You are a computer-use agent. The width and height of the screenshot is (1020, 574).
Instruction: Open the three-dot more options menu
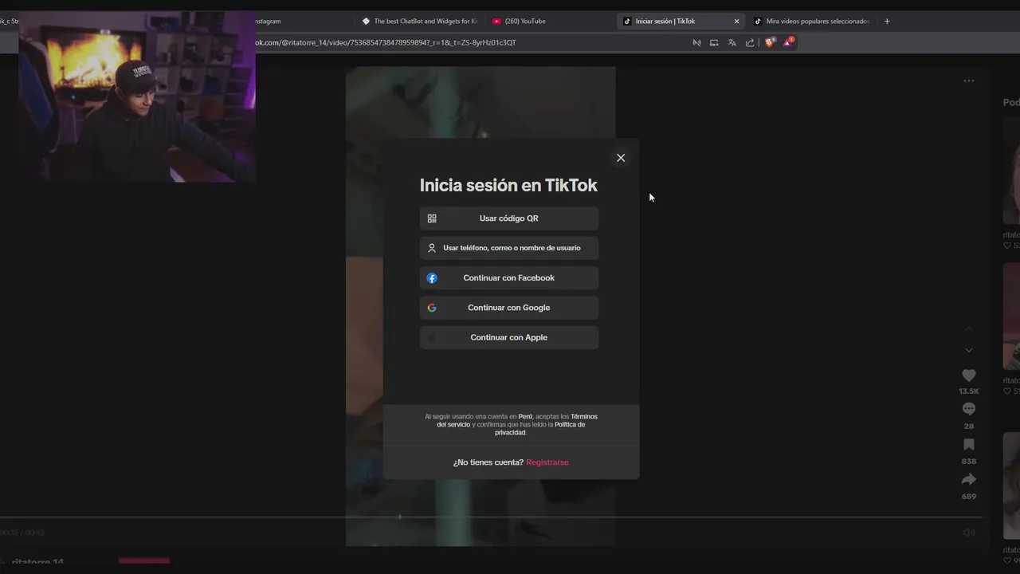tap(969, 81)
